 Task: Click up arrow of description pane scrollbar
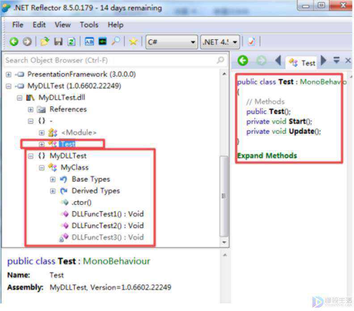click(225, 255)
